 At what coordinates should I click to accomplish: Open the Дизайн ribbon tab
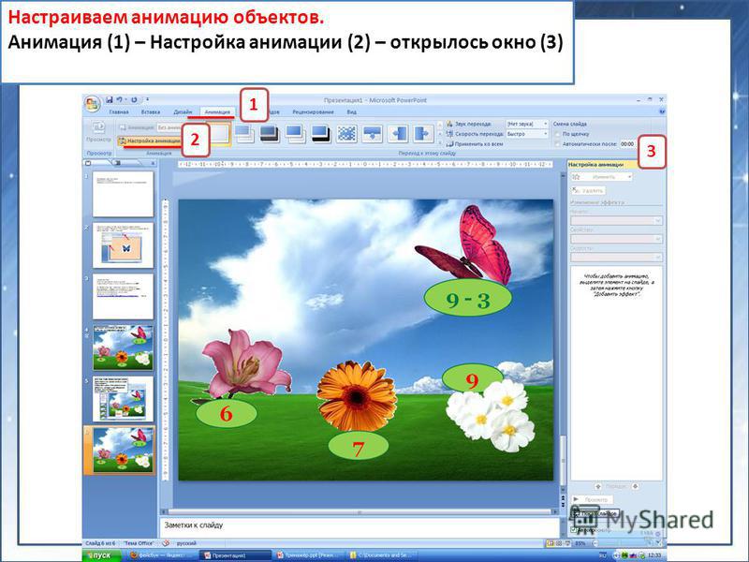[x=183, y=111]
